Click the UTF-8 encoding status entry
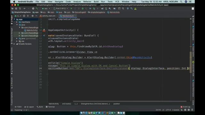This screenshot has height=115, width=205. click(168, 110)
